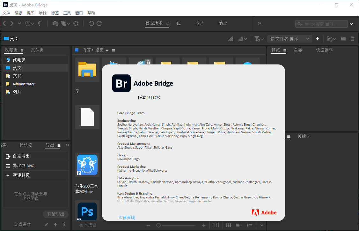Open the 文件 menu
The width and height of the screenshot is (359, 231).
pos(6,13)
